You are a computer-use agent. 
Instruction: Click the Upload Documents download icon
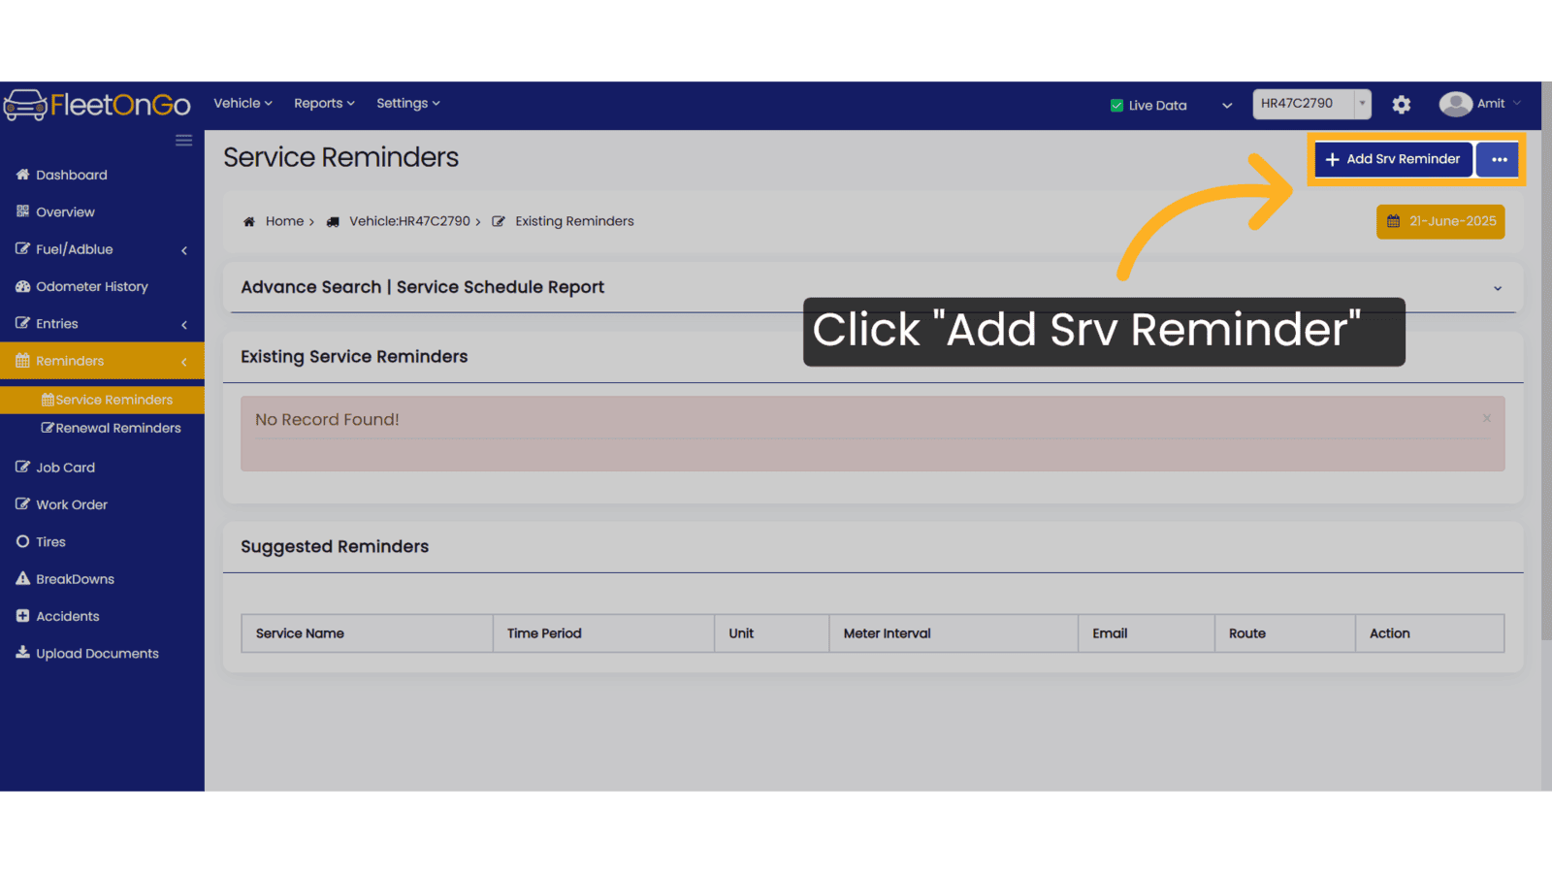click(x=22, y=653)
